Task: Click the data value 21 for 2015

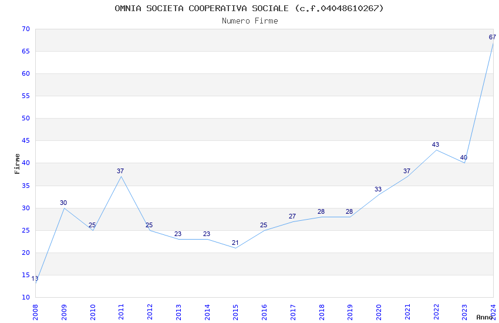Action: 235,243
